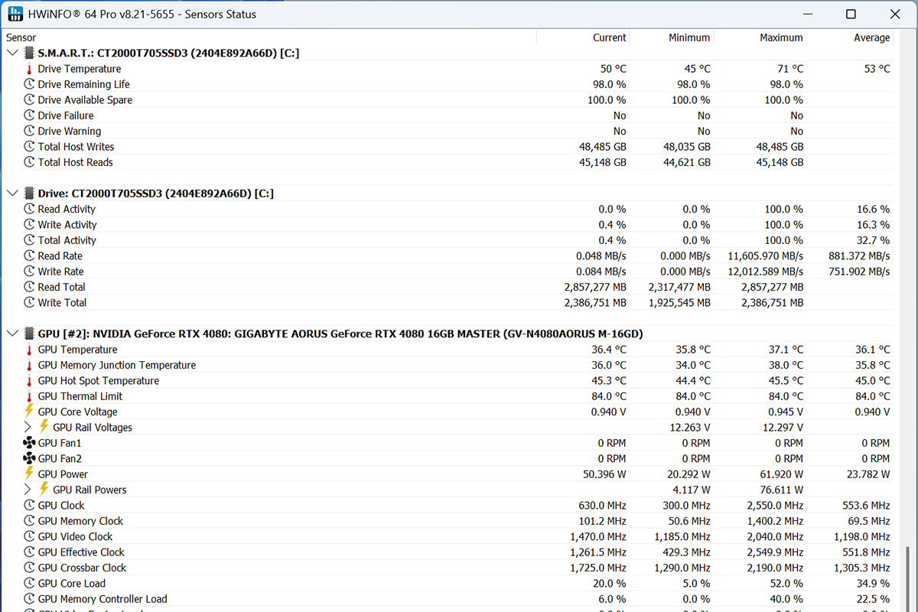Image resolution: width=918 pixels, height=612 pixels.
Task: Click the vertical scrollbar thumb
Action: [x=907, y=579]
